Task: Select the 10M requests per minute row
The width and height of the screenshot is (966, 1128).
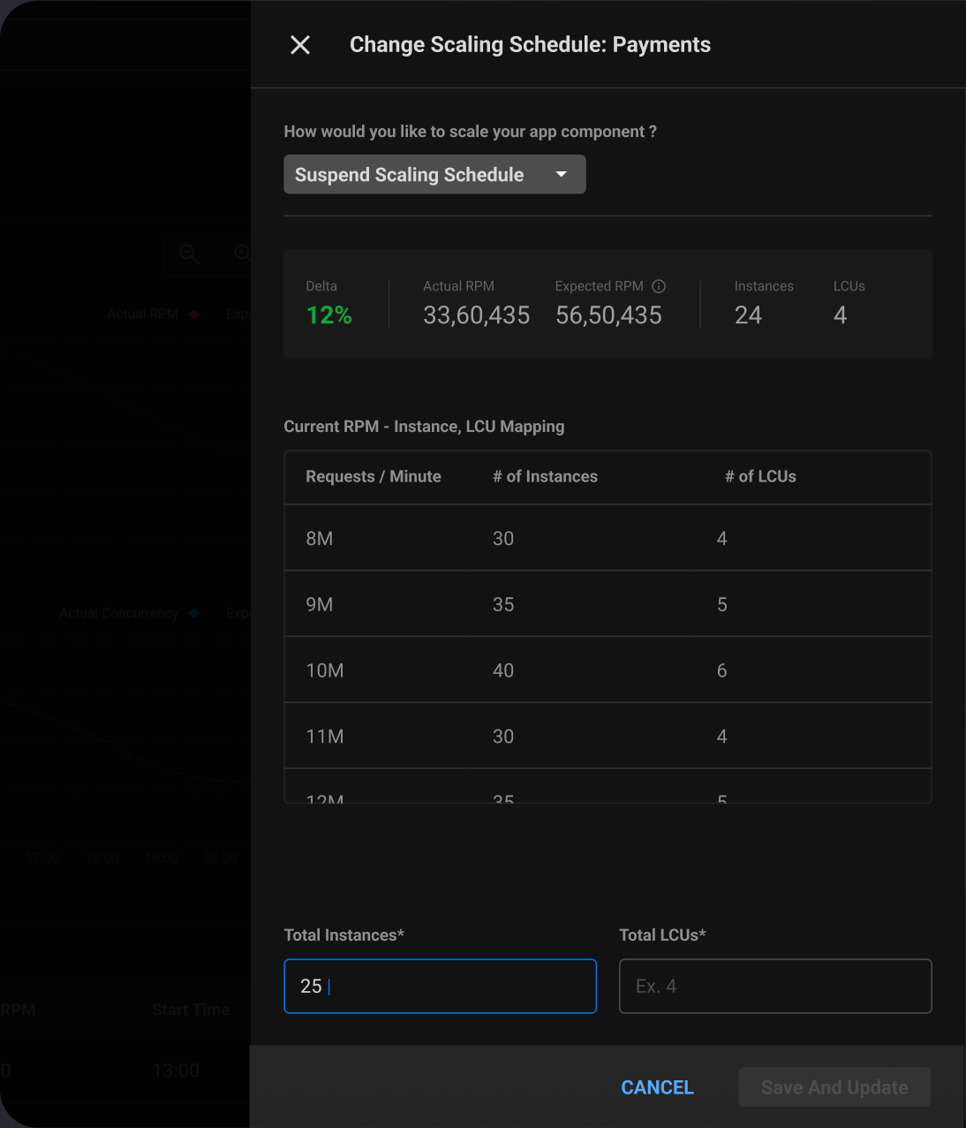Action: point(608,670)
